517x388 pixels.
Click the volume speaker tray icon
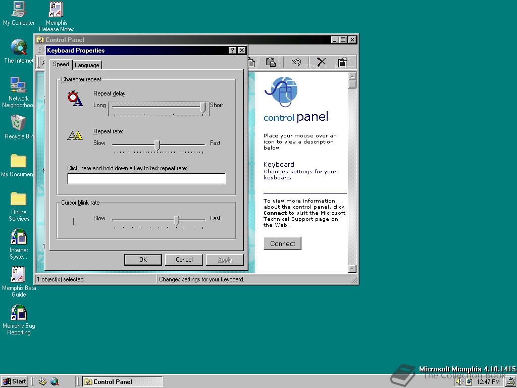point(459,382)
